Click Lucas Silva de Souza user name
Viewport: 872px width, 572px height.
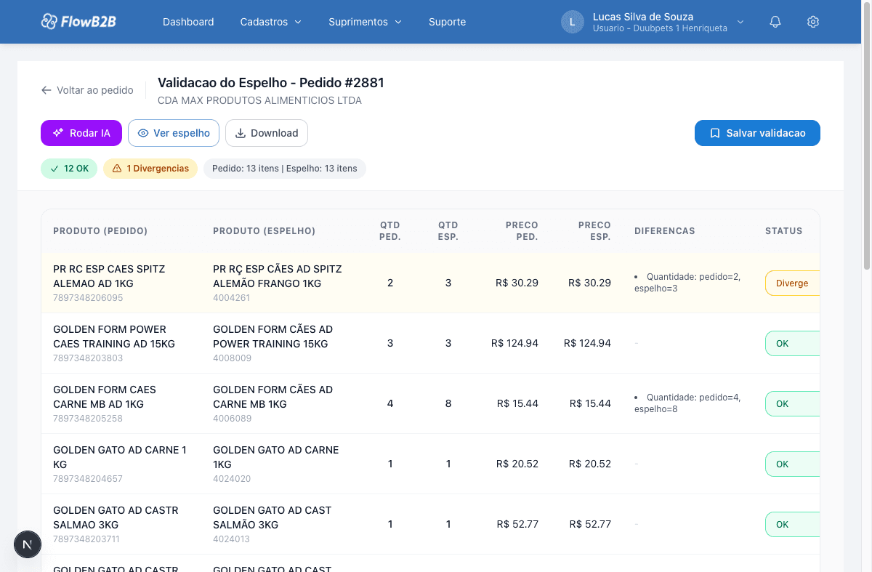point(643,17)
